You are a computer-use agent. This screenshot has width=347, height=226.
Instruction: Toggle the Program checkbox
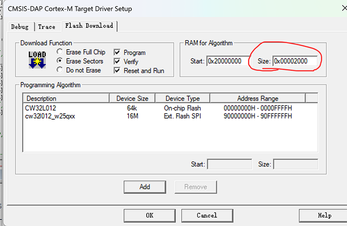117,52
